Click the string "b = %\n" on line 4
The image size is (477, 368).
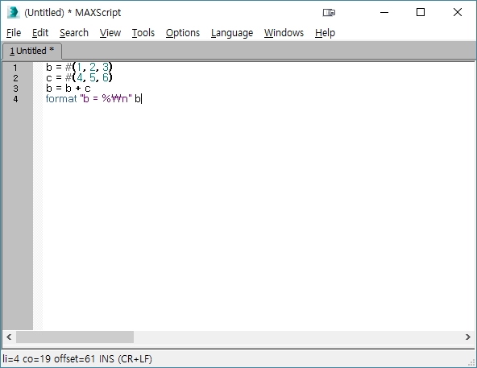pyautogui.click(x=106, y=98)
